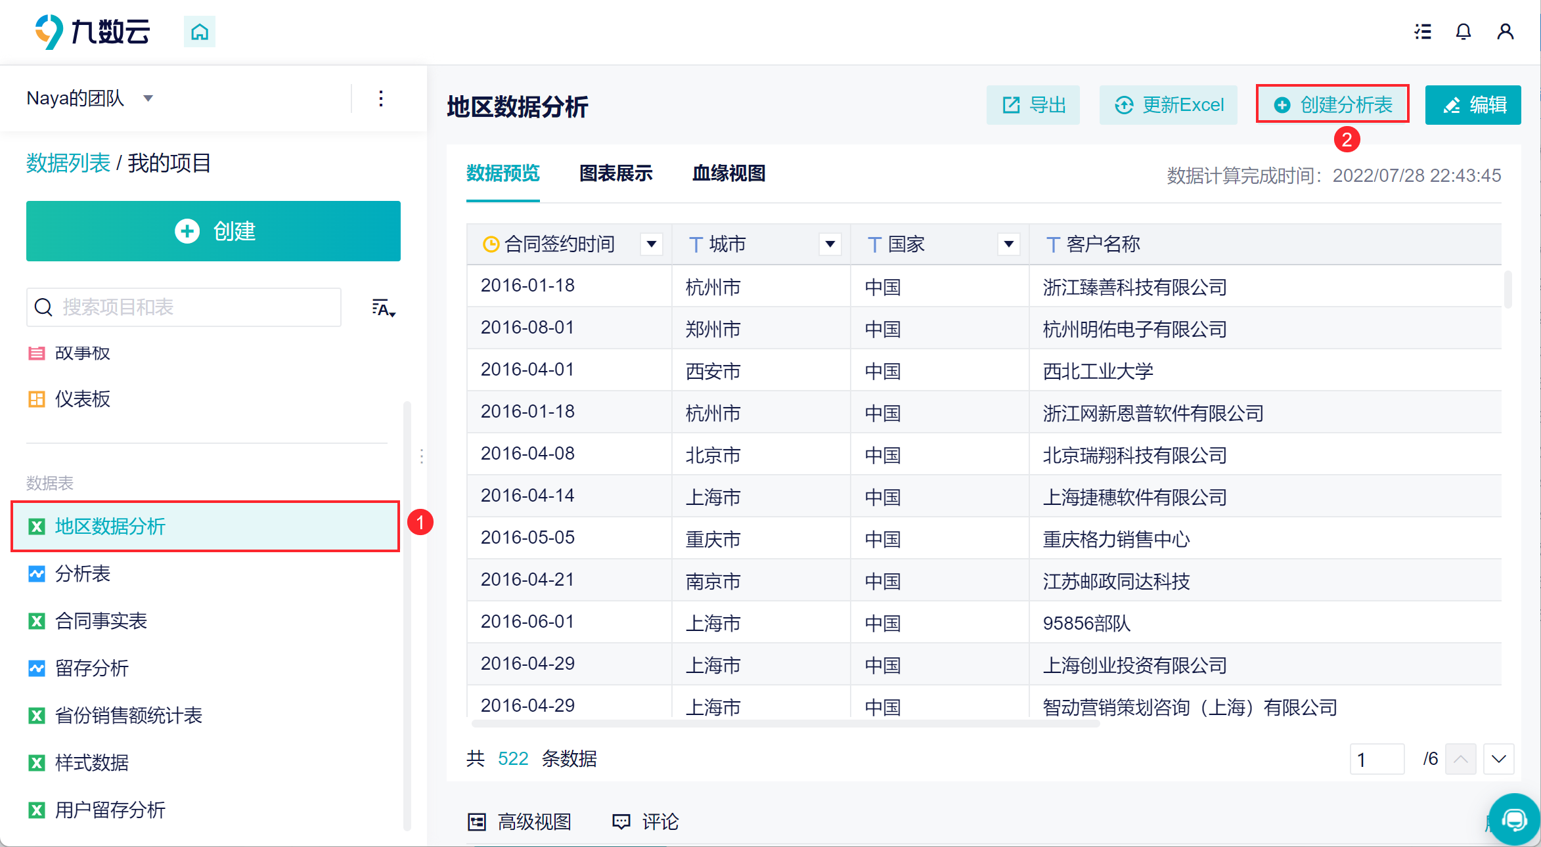
Task: Expand the Naya的团队 team dropdown
Action: pyautogui.click(x=148, y=98)
